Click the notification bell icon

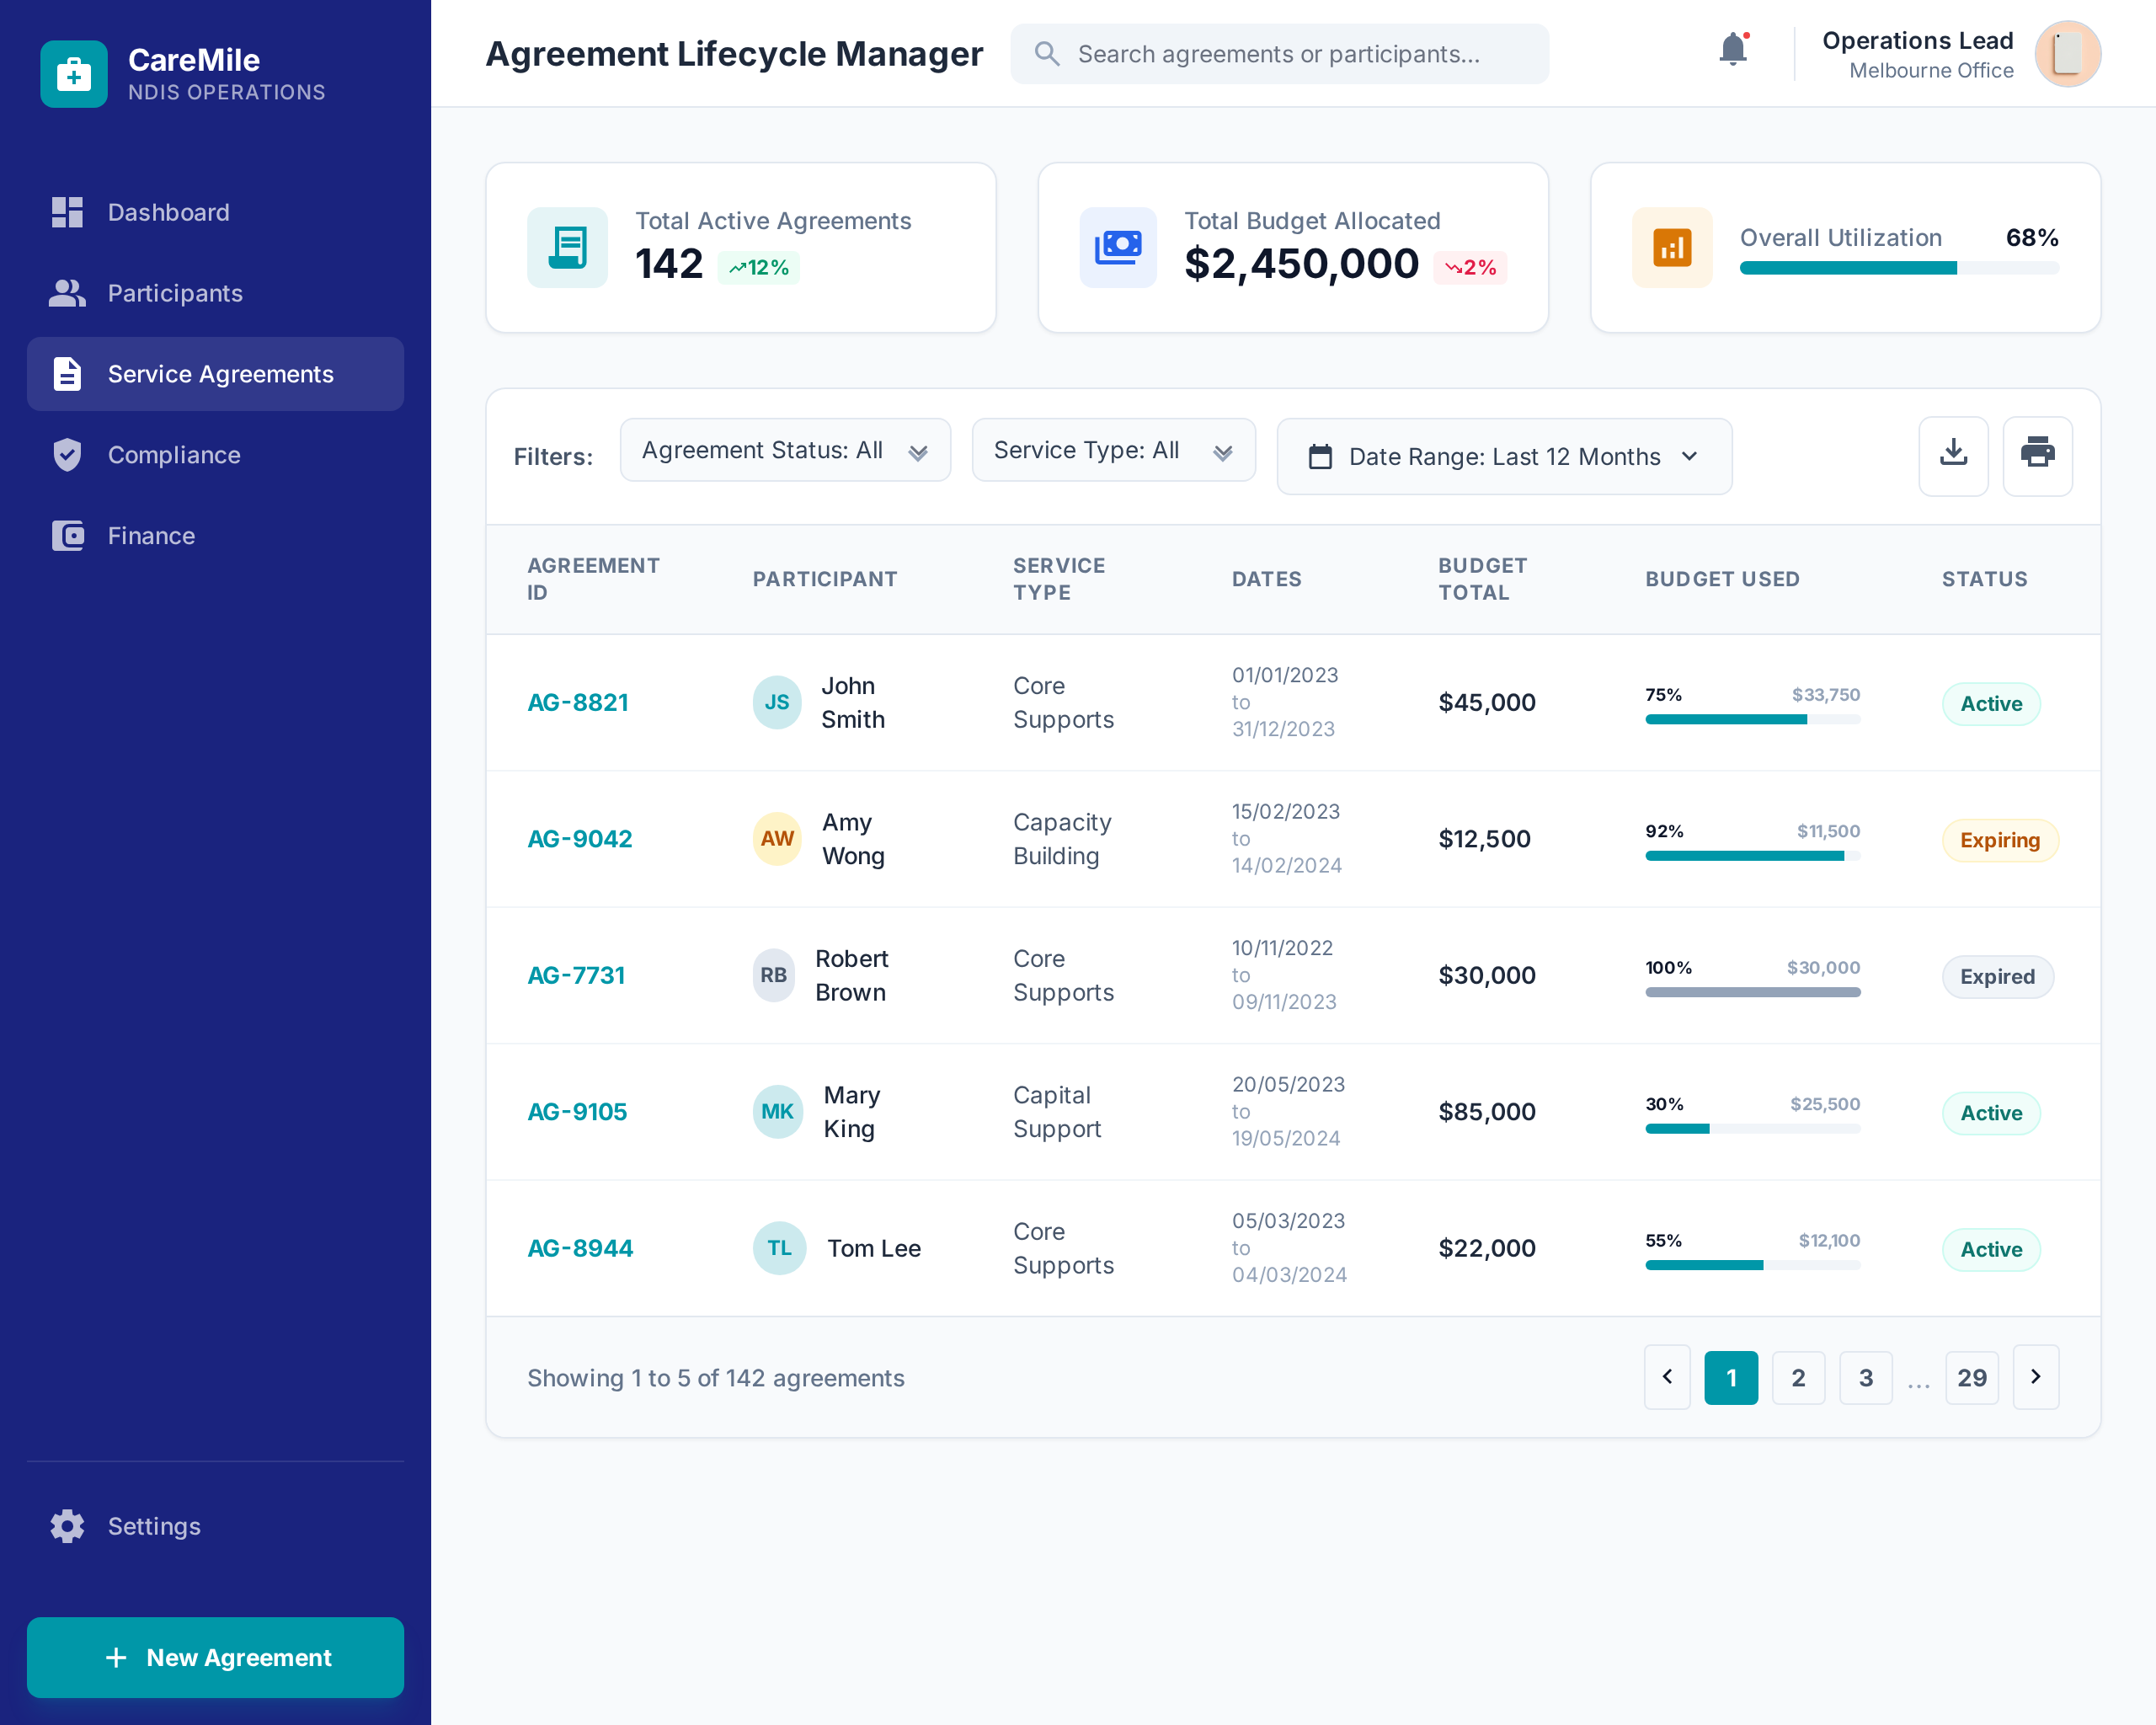pos(1732,50)
